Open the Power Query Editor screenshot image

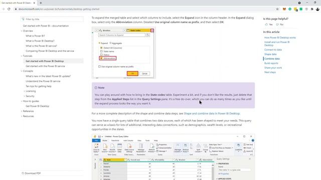173,157
